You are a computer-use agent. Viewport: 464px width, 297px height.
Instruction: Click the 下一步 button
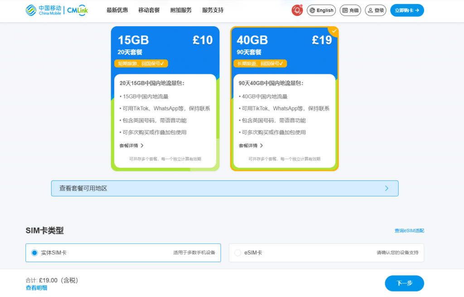pyautogui.click(x=404, y=283)
